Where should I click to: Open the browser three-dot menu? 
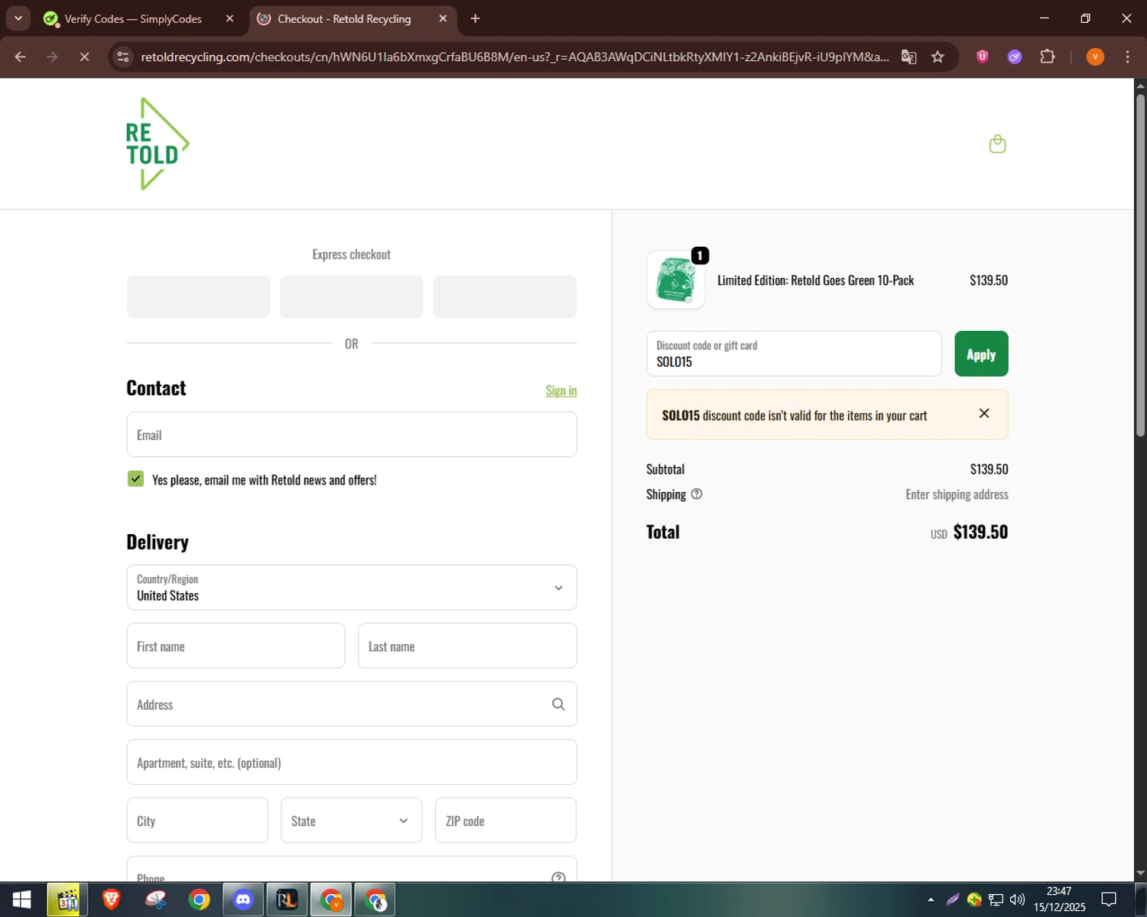1127,57
